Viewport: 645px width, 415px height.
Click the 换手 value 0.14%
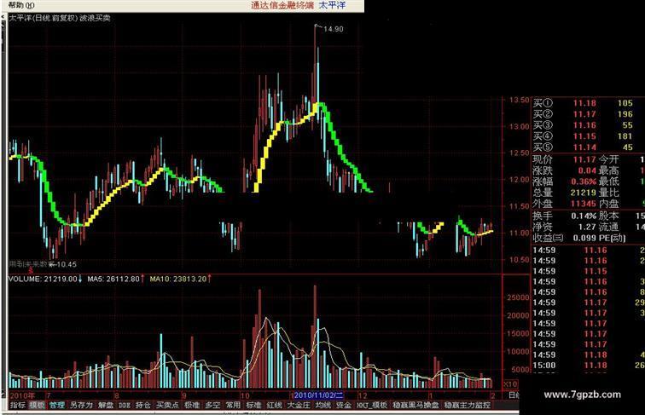[x=584, y=216]
